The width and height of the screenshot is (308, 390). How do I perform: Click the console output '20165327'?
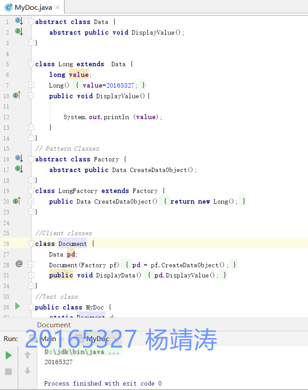click(58, 362)
